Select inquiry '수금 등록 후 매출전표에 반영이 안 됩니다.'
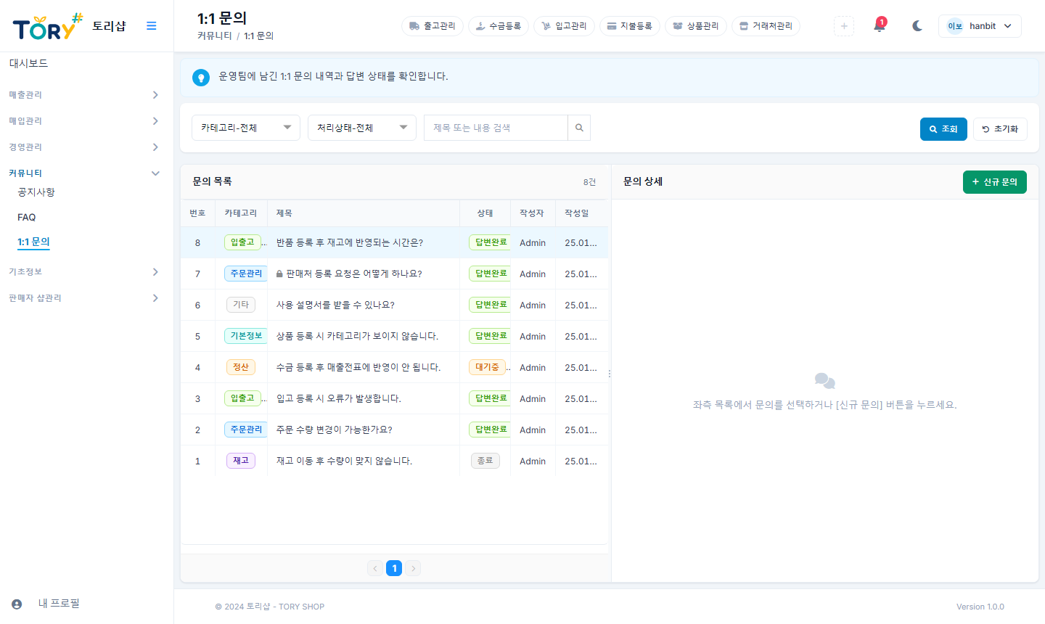Viewport: 1045px width, 624px height. [394, 368]
